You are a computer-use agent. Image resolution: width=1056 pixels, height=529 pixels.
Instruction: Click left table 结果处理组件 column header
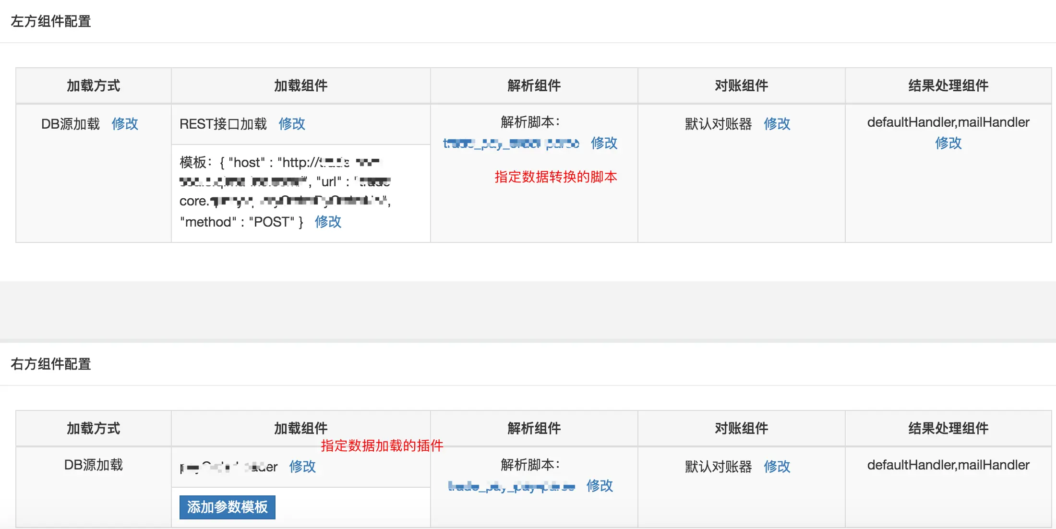(948, 86)
